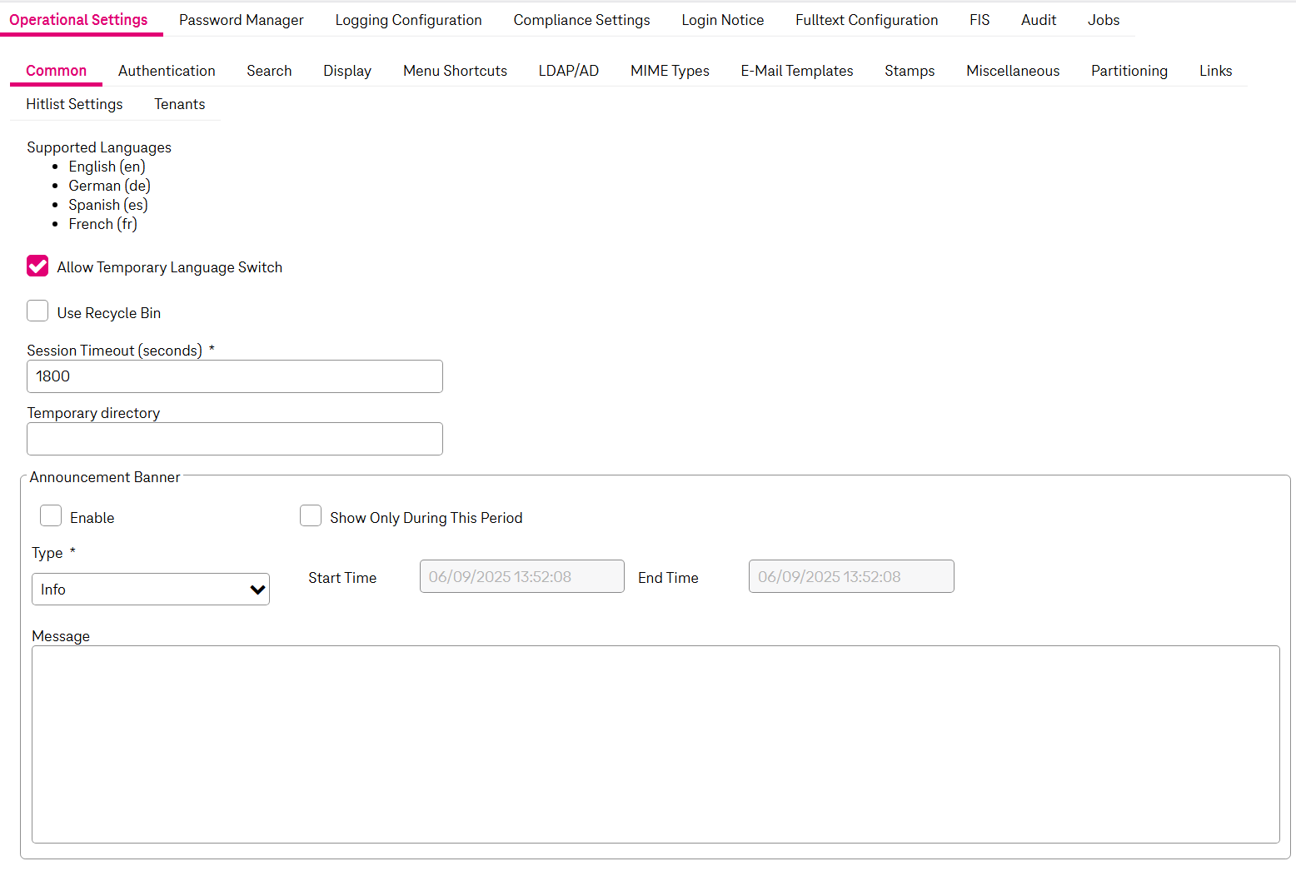Open the MIME Types sub-tab
1296x871 pixels.
pyautogui.click(x=670, y=71)
